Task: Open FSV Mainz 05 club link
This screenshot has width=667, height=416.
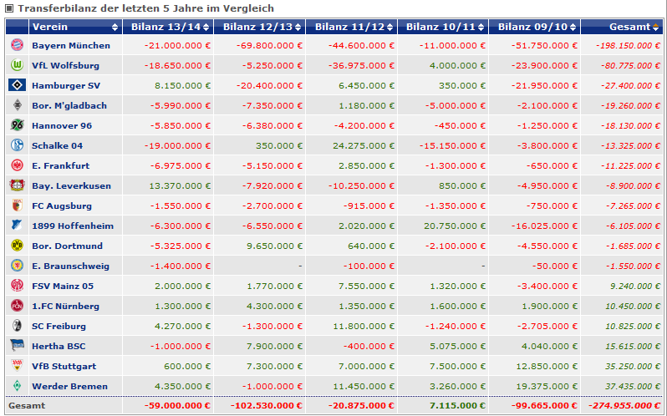Action: (63, 286)
